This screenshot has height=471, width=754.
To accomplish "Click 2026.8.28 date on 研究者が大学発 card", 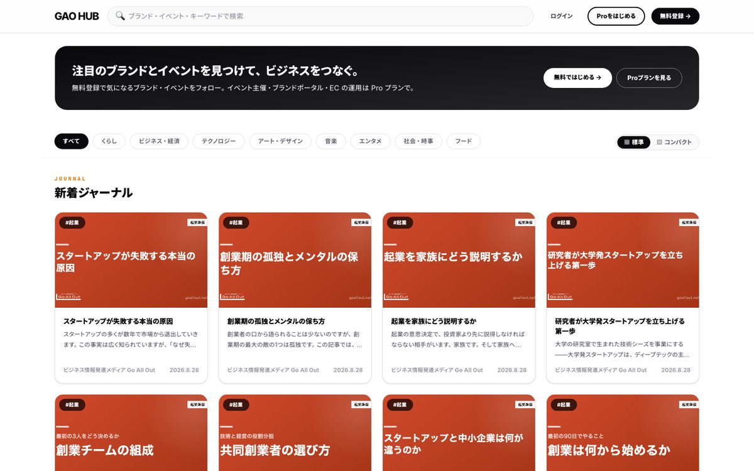I will [675, 370].
